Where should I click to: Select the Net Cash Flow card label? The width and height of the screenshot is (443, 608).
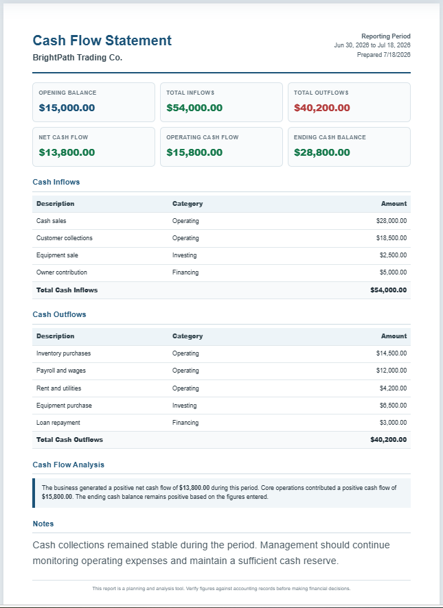click(x=63, y=137)
